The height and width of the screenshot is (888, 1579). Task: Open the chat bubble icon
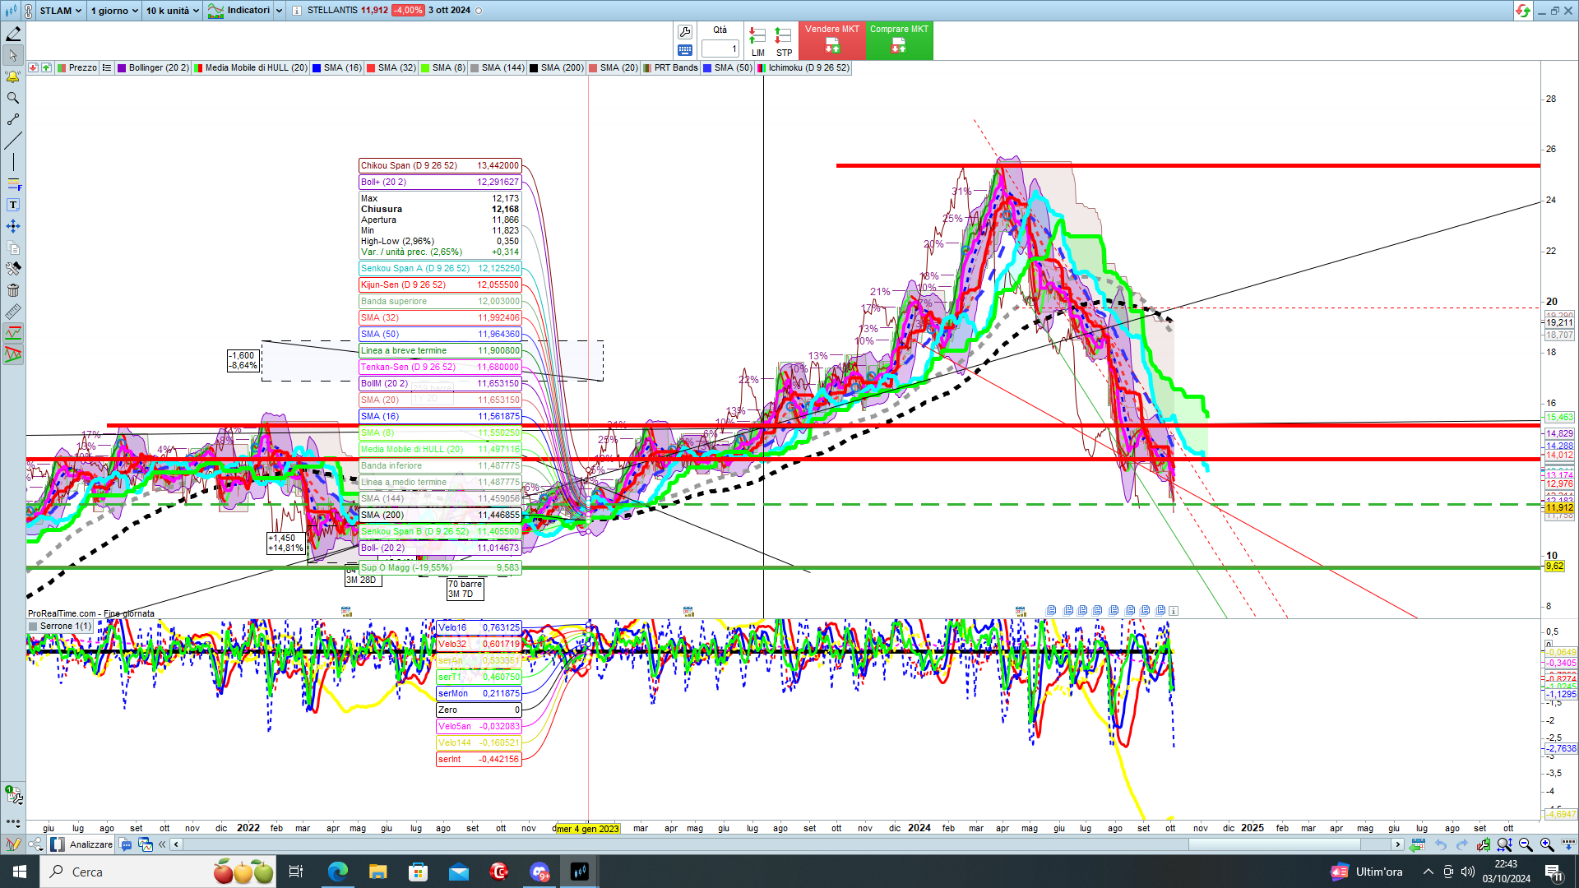tap(125, 844)
